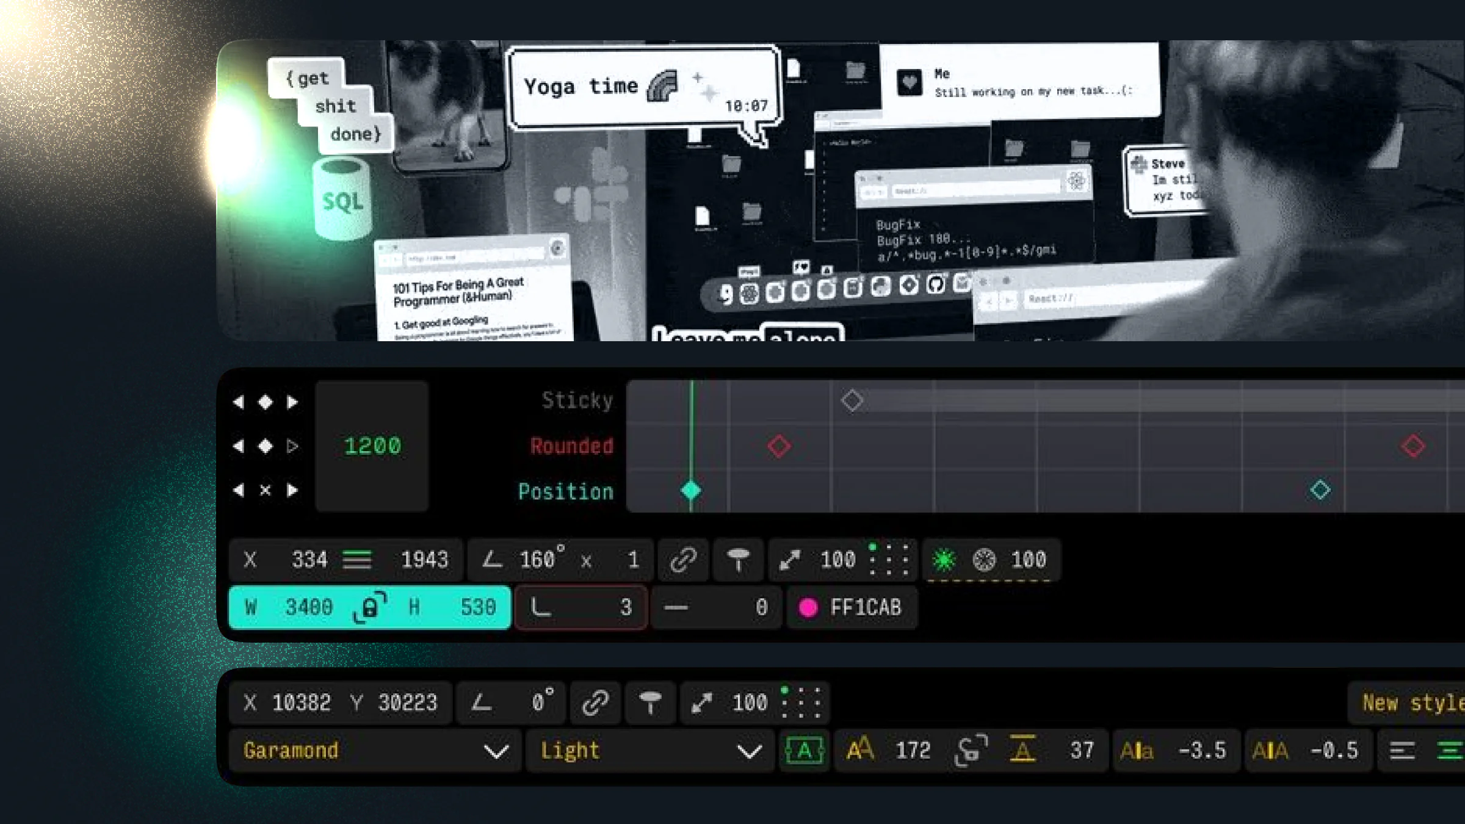1465x824 pixels.
Task: Click the link icon beside the 160° angle field
Action: click(683, 560)
